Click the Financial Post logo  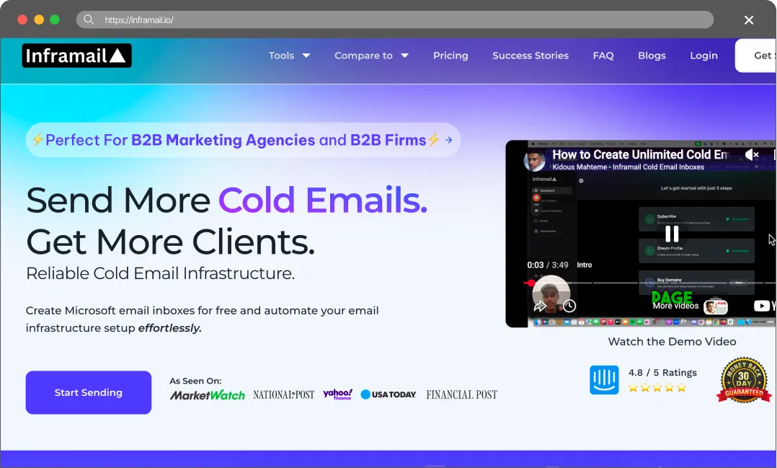461,394
